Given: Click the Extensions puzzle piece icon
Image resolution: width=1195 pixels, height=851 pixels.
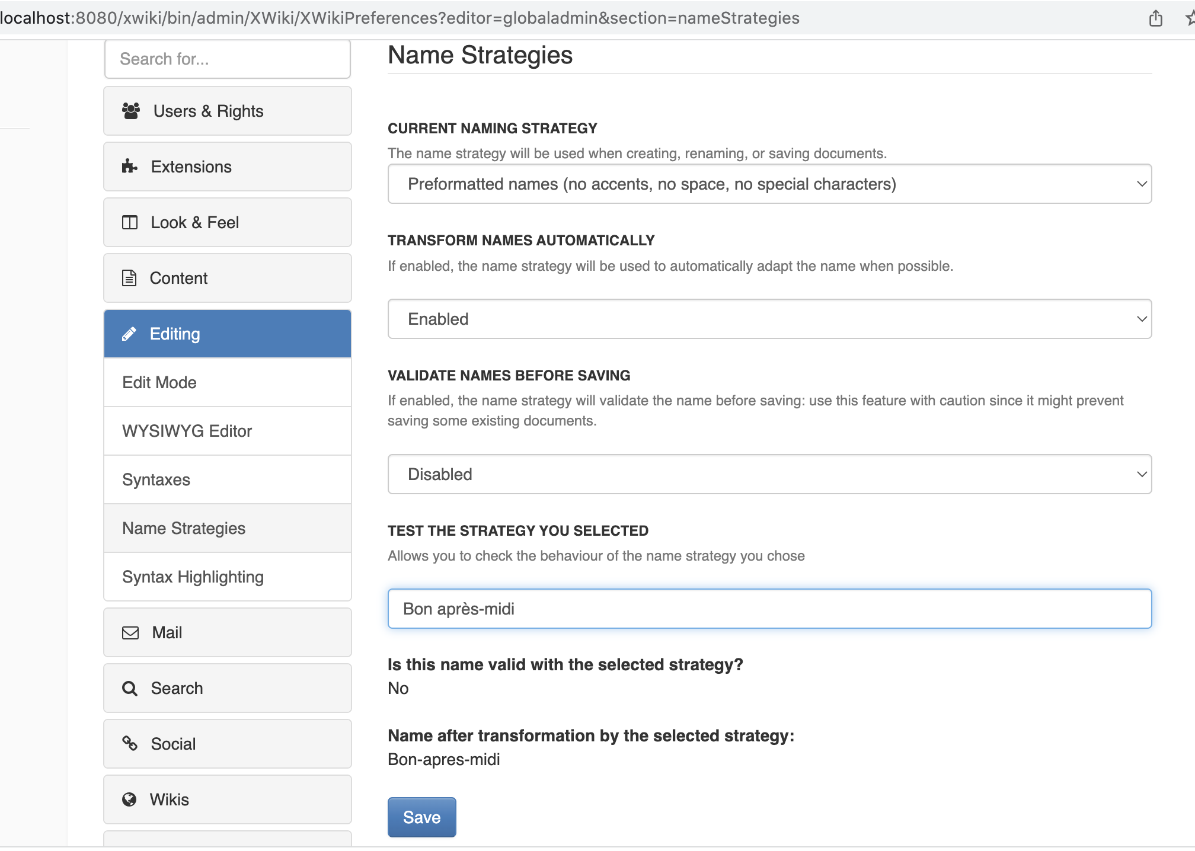Looking at the screenshot, I should (x=129, y=167).
